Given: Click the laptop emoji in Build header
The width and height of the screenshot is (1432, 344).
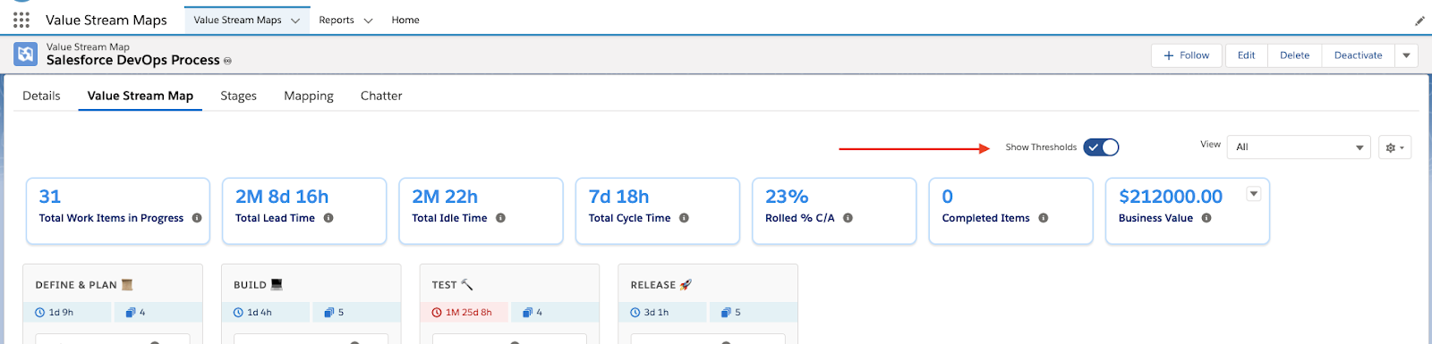Looking at the screenshot, I should (277, 285).
